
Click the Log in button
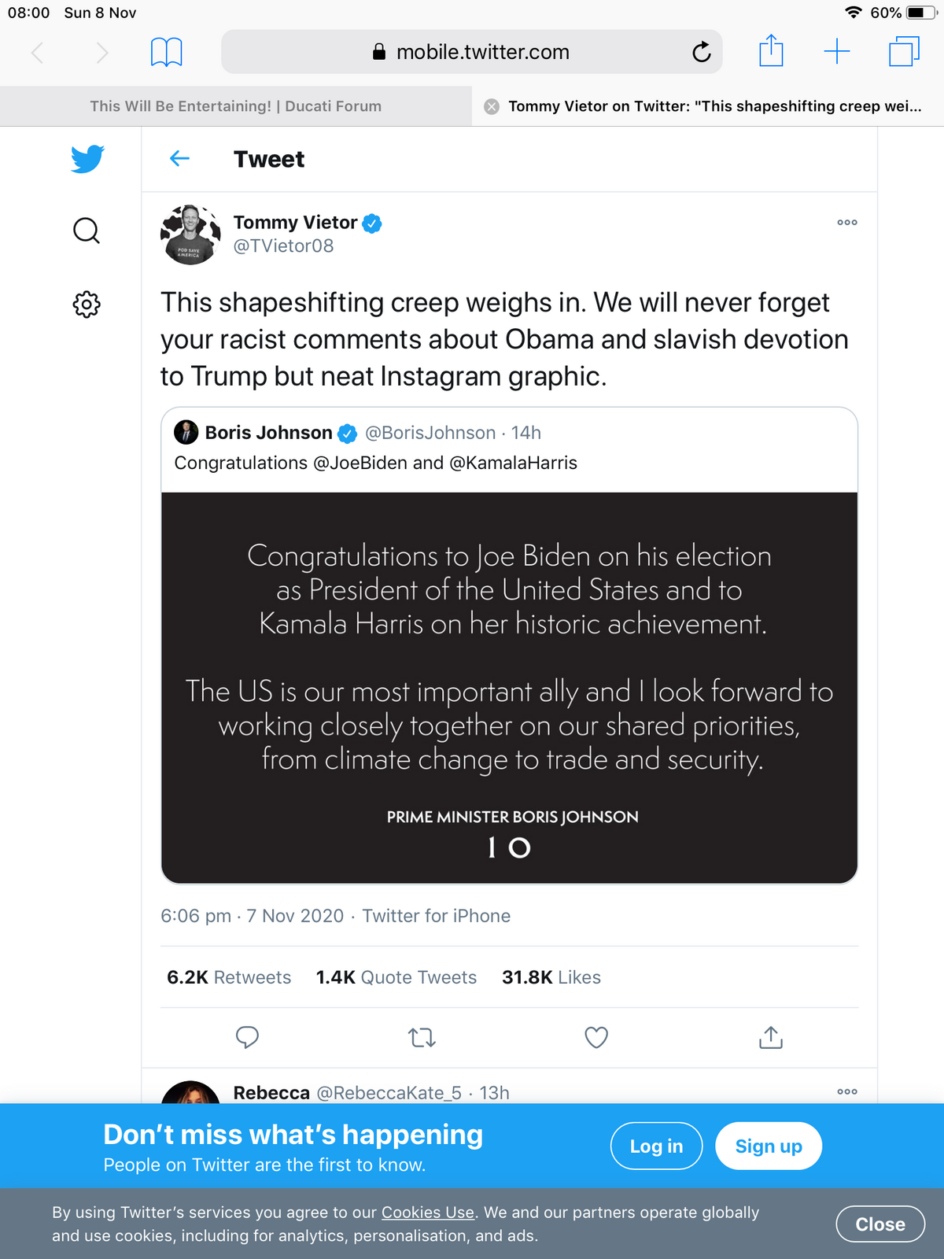(656, 1146)
